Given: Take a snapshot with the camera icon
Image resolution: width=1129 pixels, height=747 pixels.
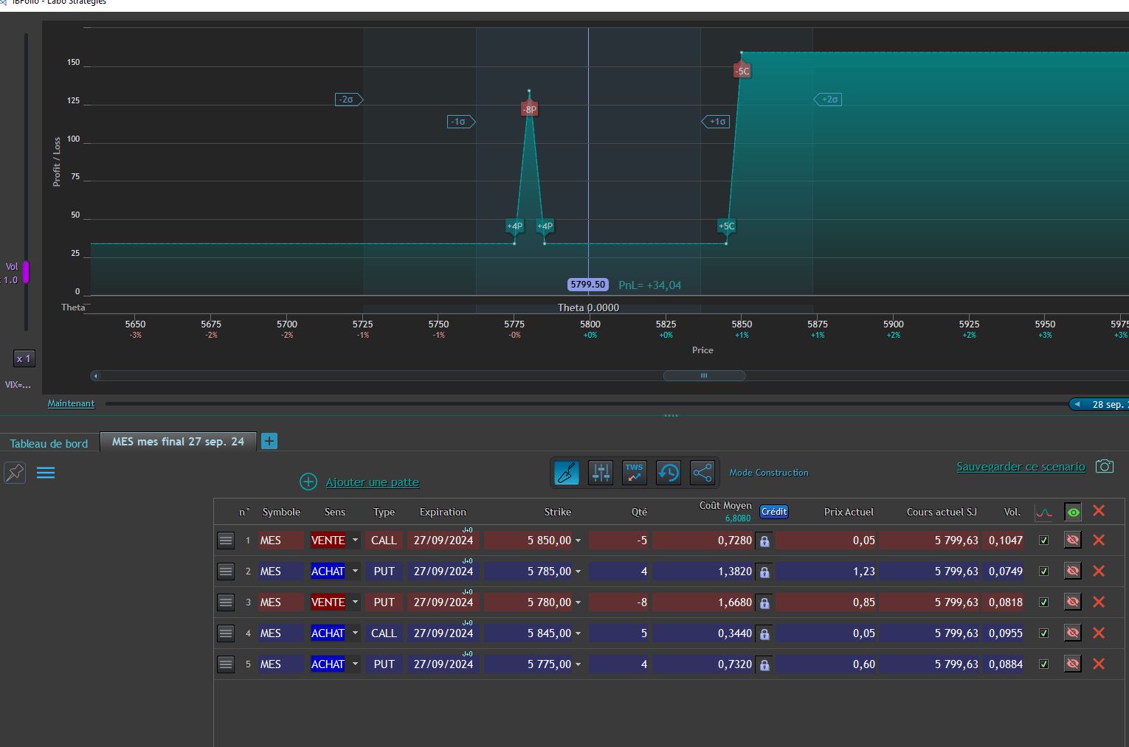Looking at the screenshot, I should pos(1104,466).
